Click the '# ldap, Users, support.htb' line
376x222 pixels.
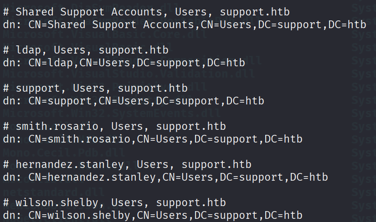pos(86,50)
